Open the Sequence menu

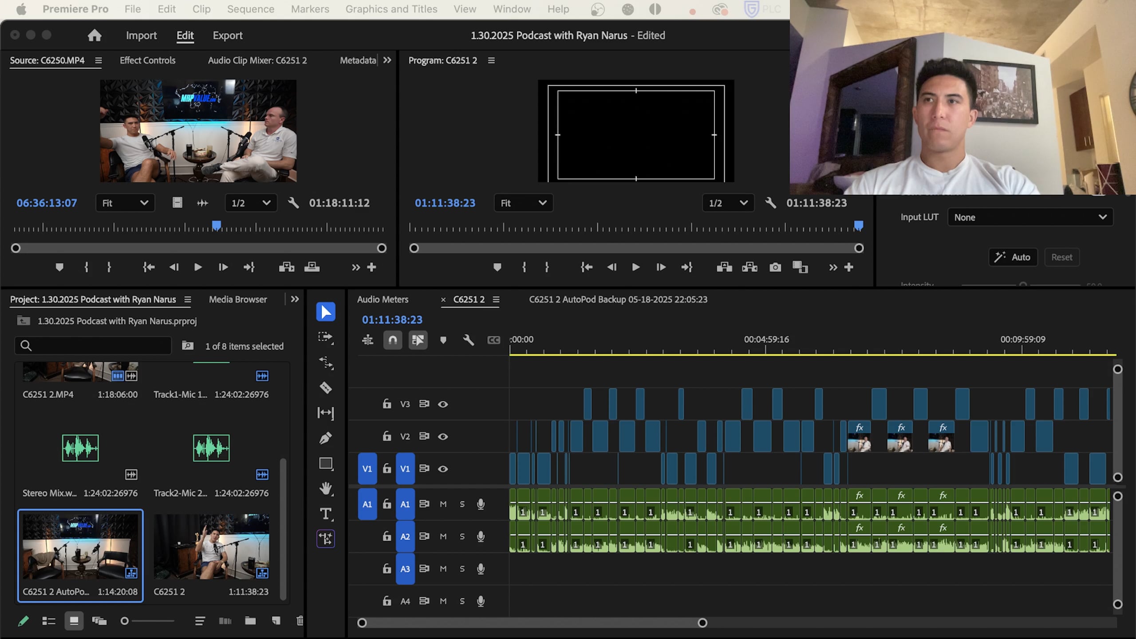pyautogui.click(x=250, y=9)
